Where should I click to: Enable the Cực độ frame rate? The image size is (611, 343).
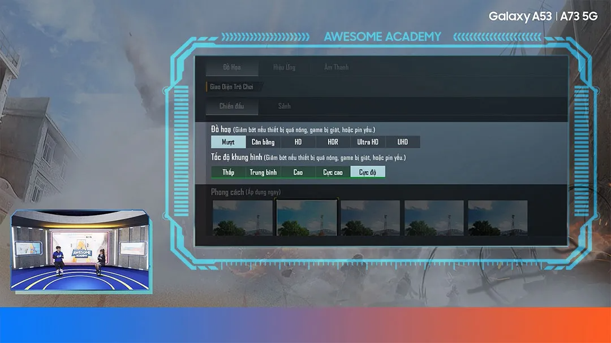368,172
